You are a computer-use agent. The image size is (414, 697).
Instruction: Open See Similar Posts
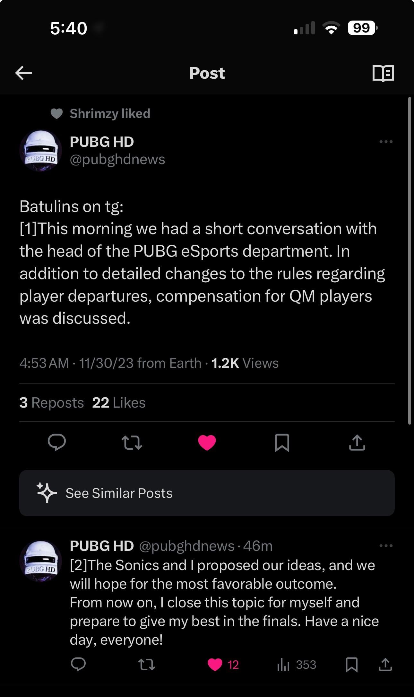207,493
